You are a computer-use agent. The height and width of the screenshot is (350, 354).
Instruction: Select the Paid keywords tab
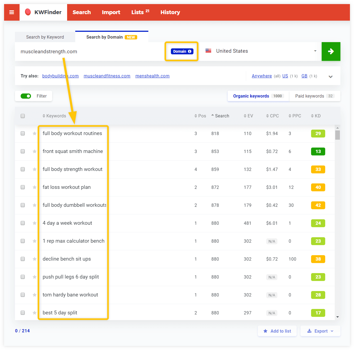pos(315,96)
